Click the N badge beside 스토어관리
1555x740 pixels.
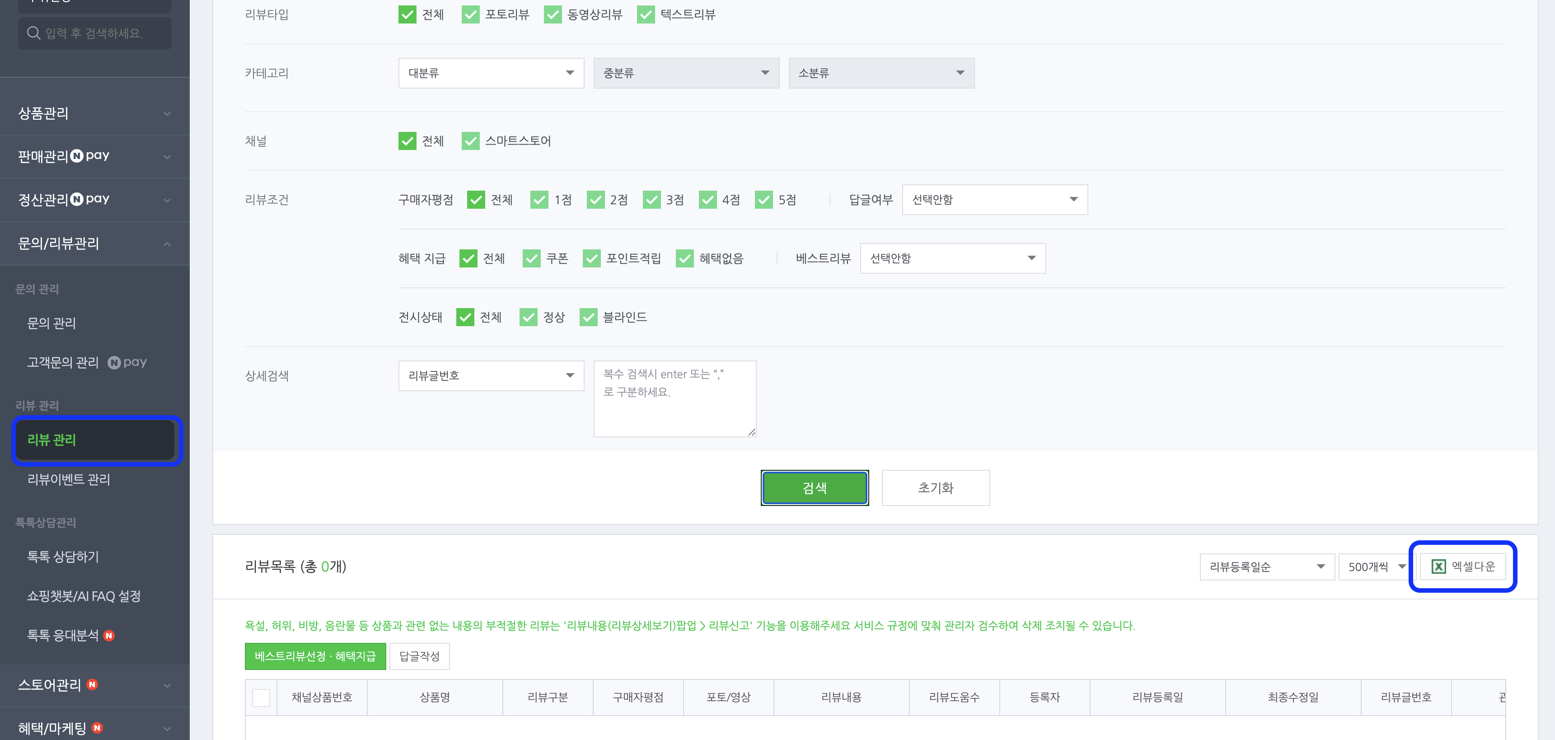(92, 684)
